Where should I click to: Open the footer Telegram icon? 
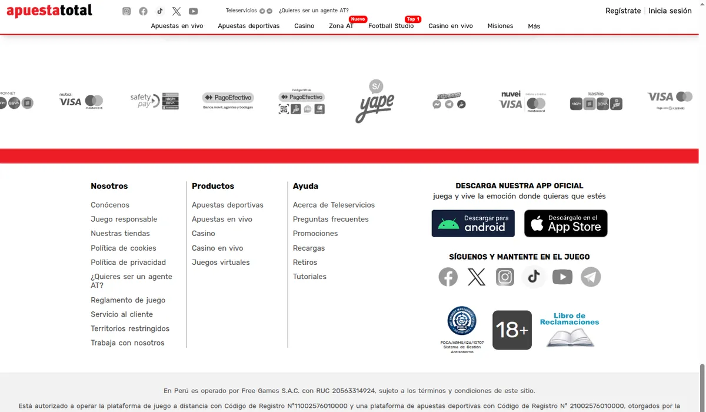[591, 277]
